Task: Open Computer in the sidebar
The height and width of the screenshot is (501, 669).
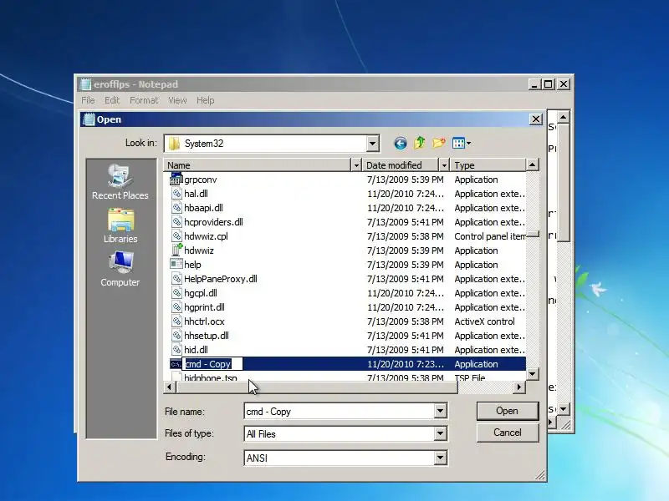Action: [x=120, y=269]
